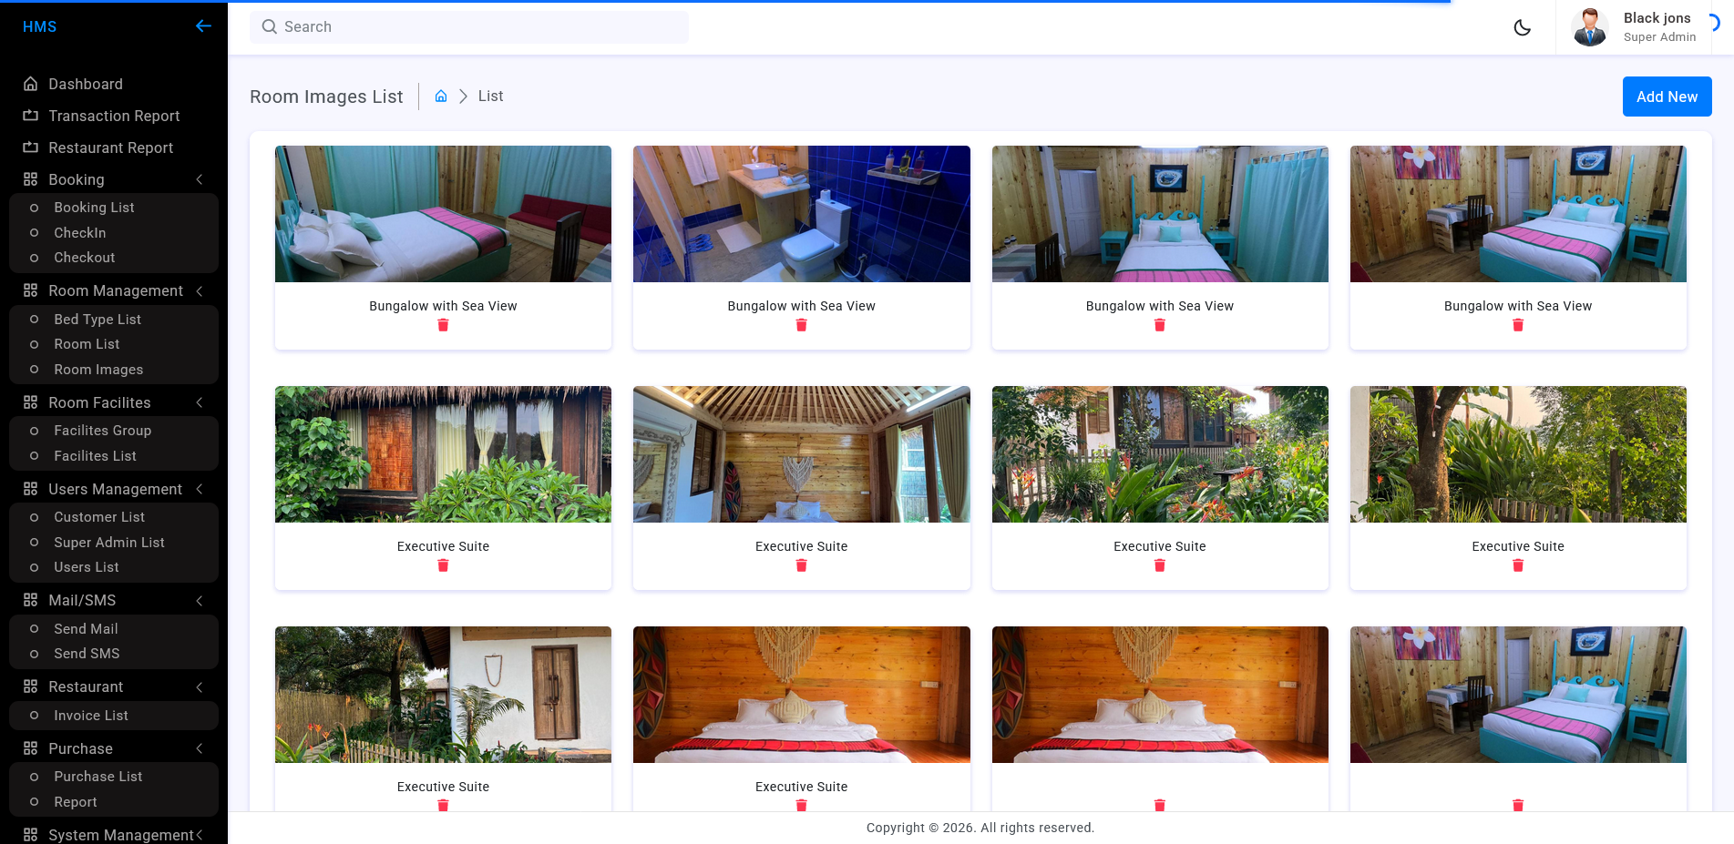Click the Room Facilites grid icon
Screen dimensions: 1734x844
click(x=31, y=402)
